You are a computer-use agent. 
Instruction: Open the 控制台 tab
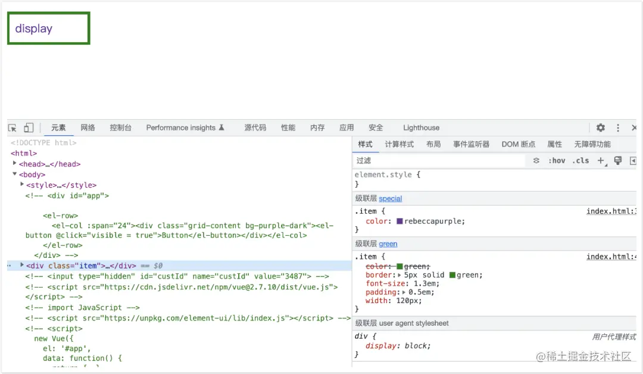click(120, 127)
